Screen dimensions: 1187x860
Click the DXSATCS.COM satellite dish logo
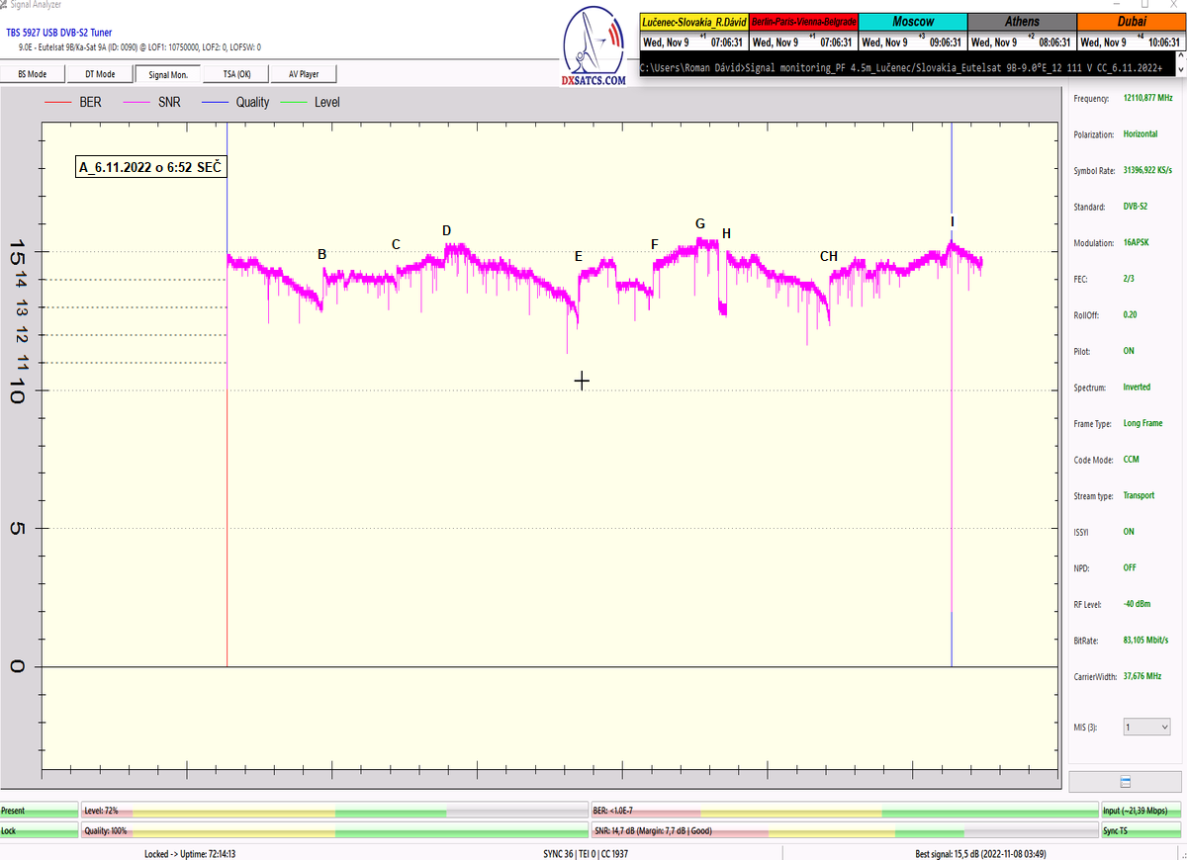click(x=593, y=47)
